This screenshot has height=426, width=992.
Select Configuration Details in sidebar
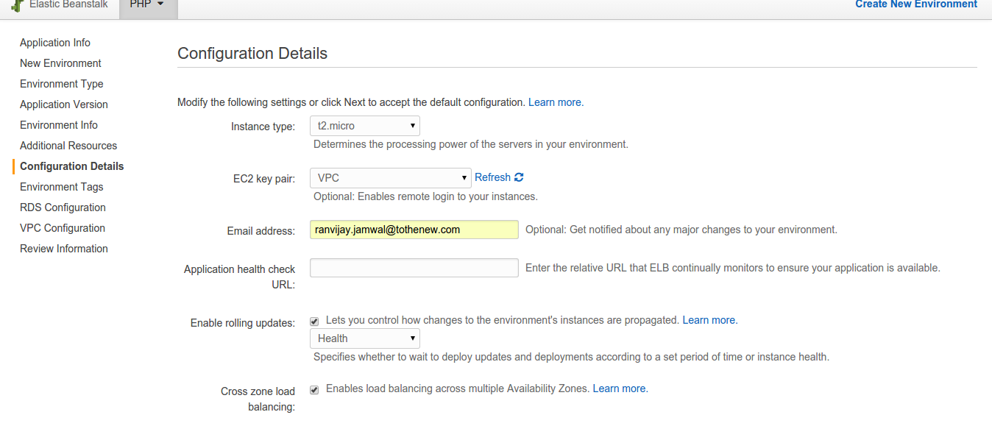72,166
